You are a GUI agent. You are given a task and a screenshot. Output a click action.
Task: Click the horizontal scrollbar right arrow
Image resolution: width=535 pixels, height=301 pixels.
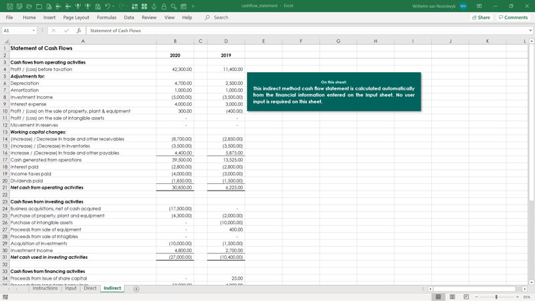coord(525,289)
